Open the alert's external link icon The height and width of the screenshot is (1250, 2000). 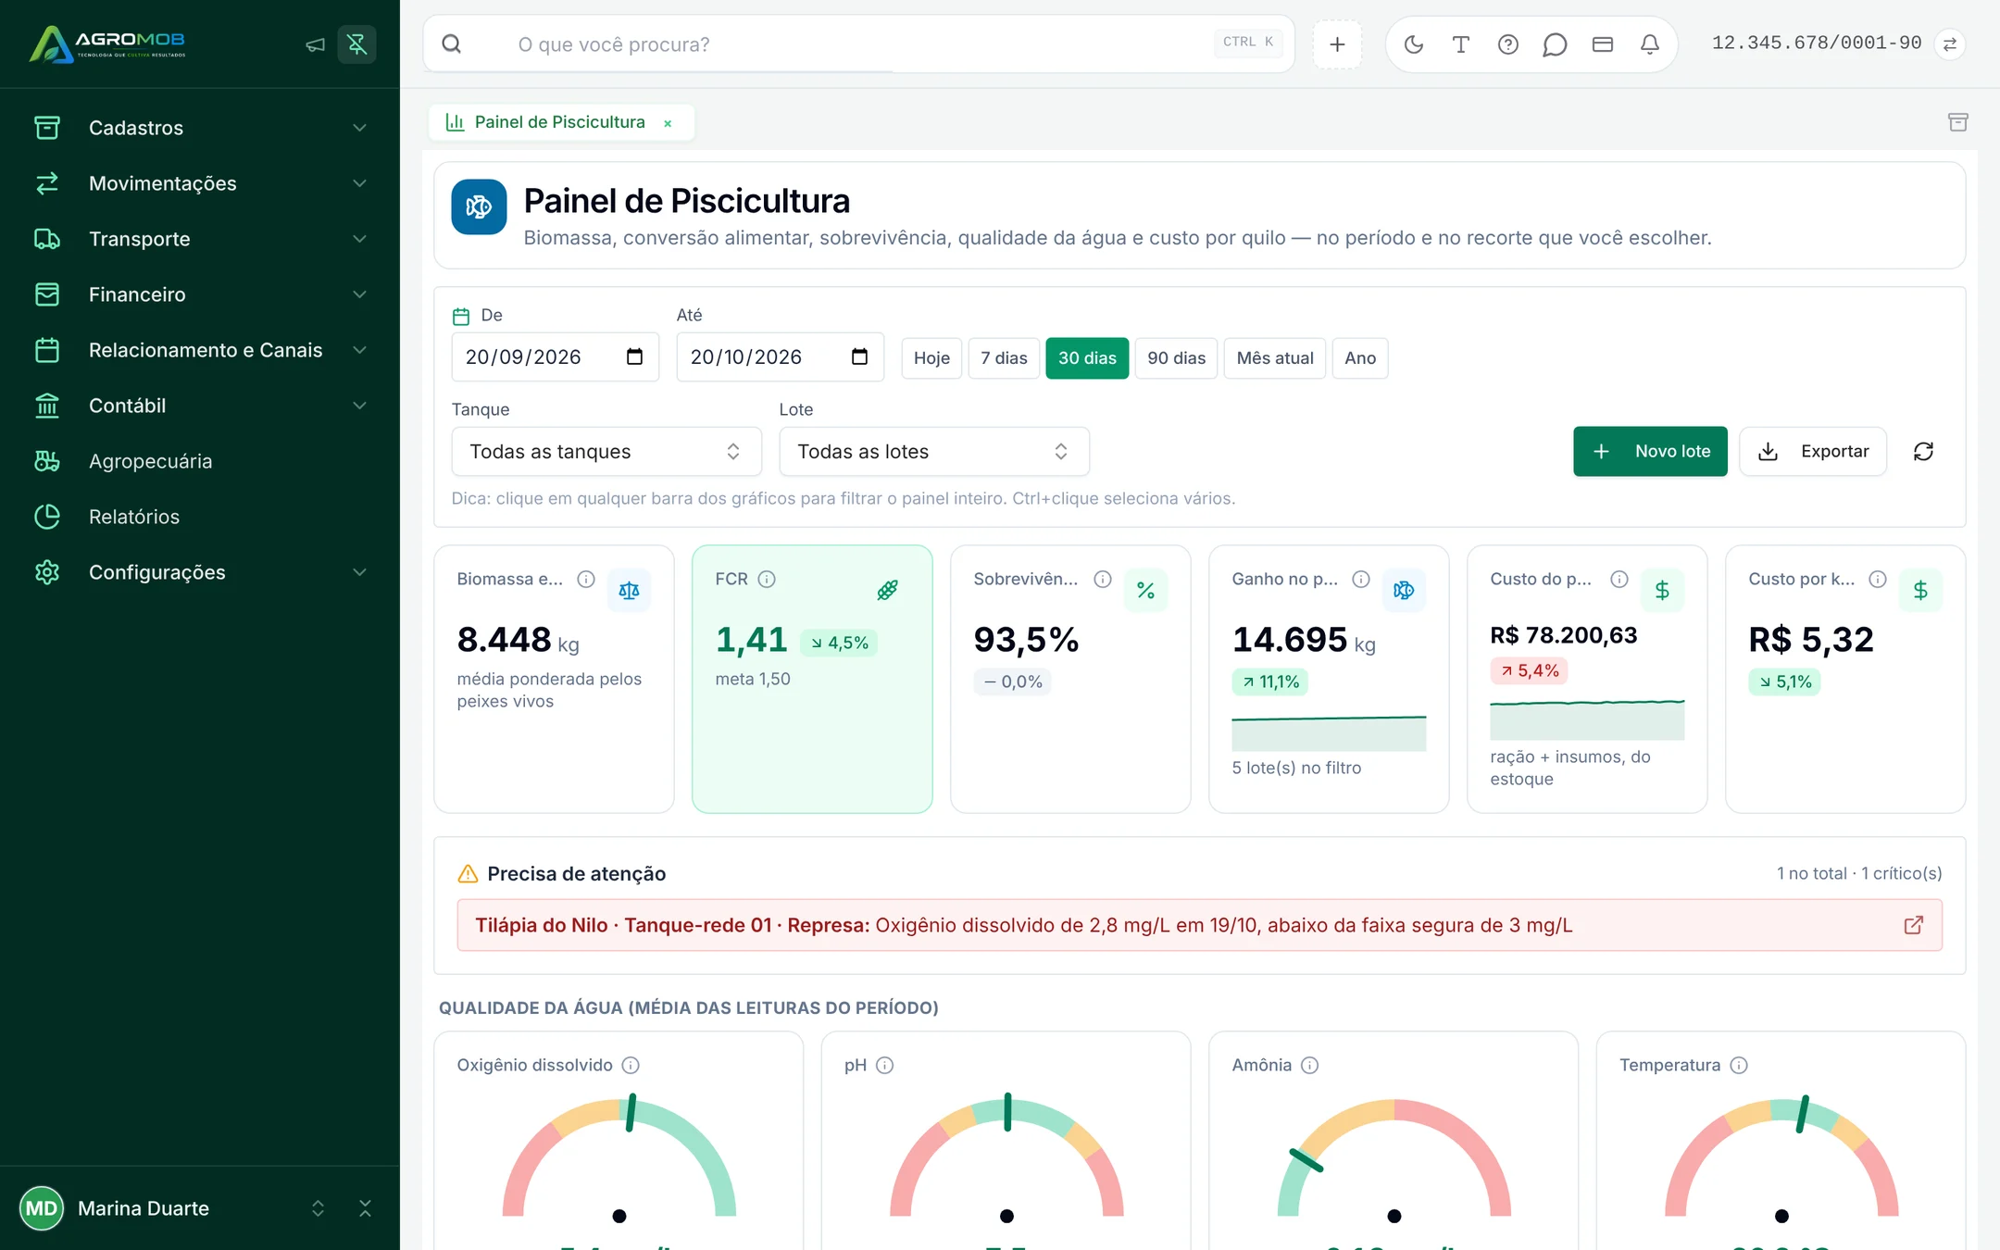tap(1913, 925)
